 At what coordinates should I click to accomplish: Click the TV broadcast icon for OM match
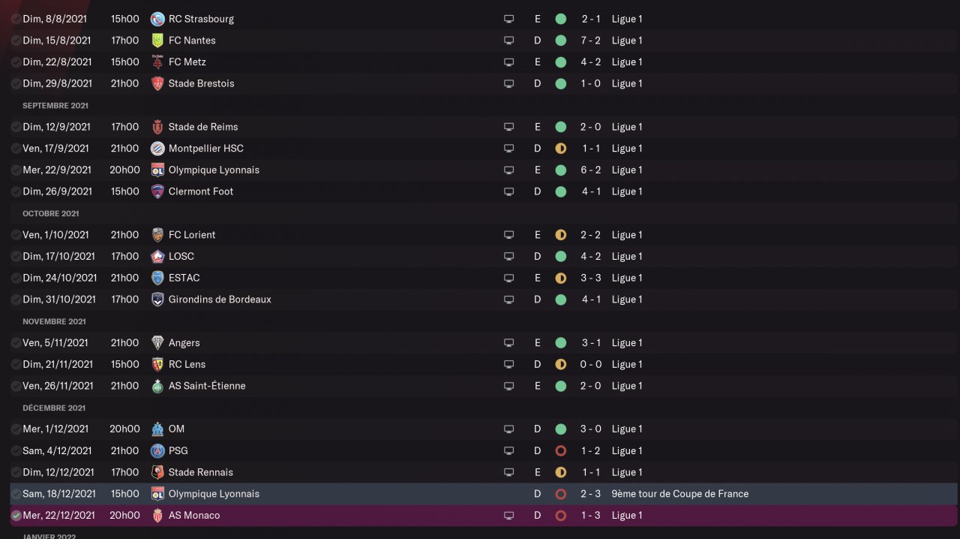509,429
